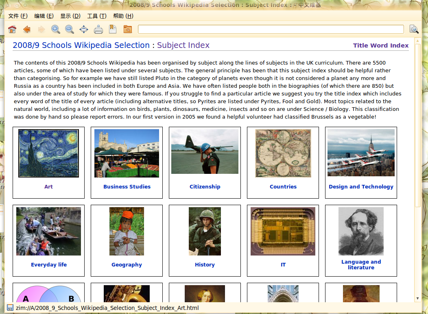Image resolution: width=428 pixels, height=314 pixels.
Task: Open the Title Word Index link
Action: pos(381,45)
